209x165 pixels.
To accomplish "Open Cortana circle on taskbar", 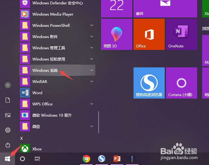I will pos(22,159).
